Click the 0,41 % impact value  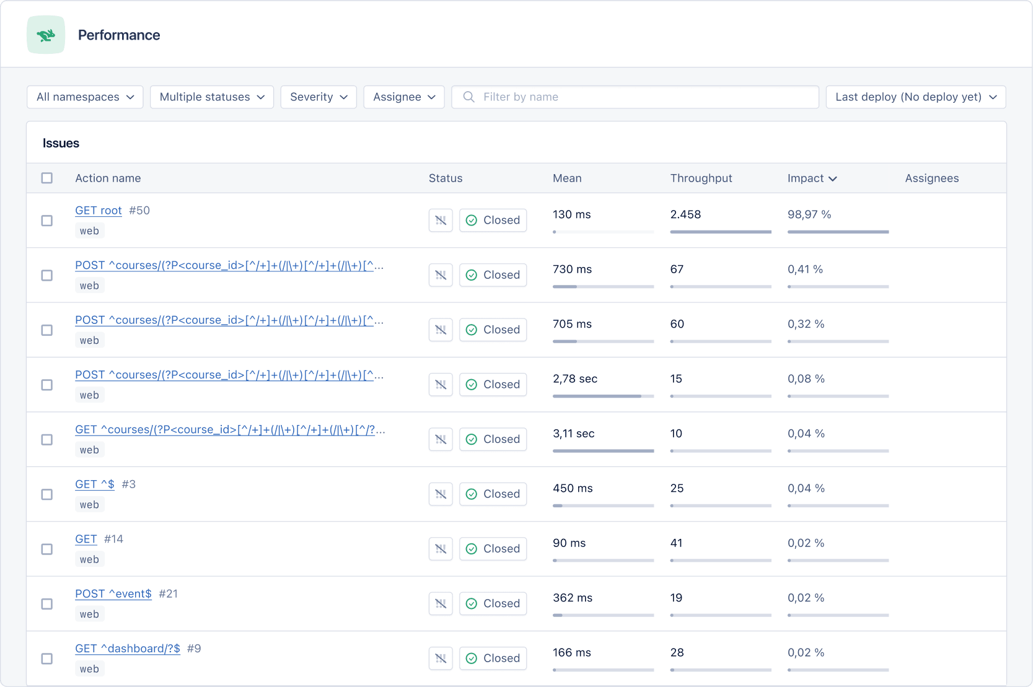tap(805, 269)
